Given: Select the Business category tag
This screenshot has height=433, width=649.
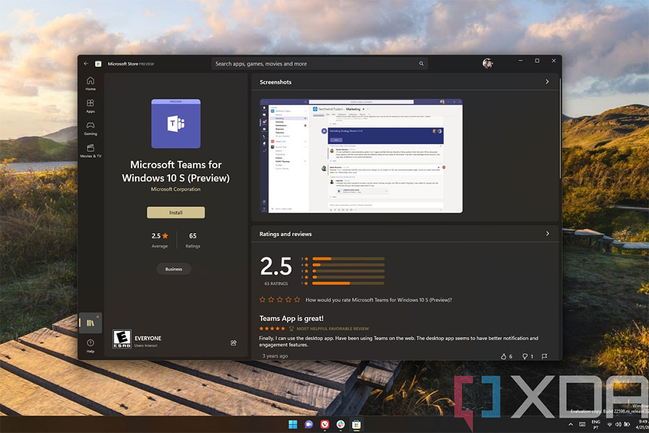Looking at the screenshot, I should pyautogui.click(x=174, y=269).
